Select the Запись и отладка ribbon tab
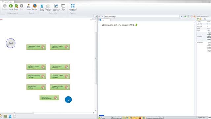Image resolution: width=211 pixels, height=119 pixels. [x=7, y=2]
